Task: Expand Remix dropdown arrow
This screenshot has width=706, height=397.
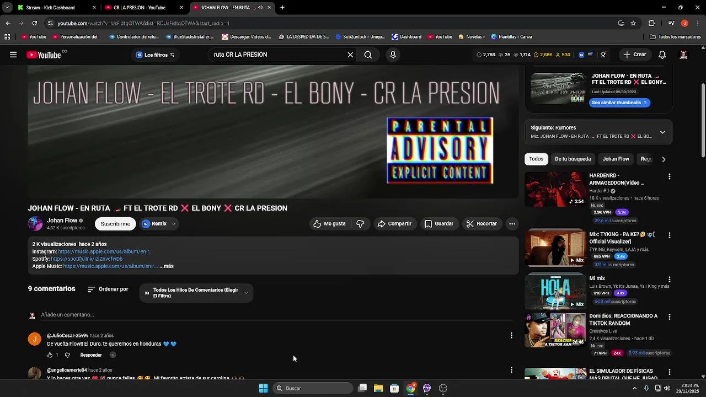Action: pos(174,224)
